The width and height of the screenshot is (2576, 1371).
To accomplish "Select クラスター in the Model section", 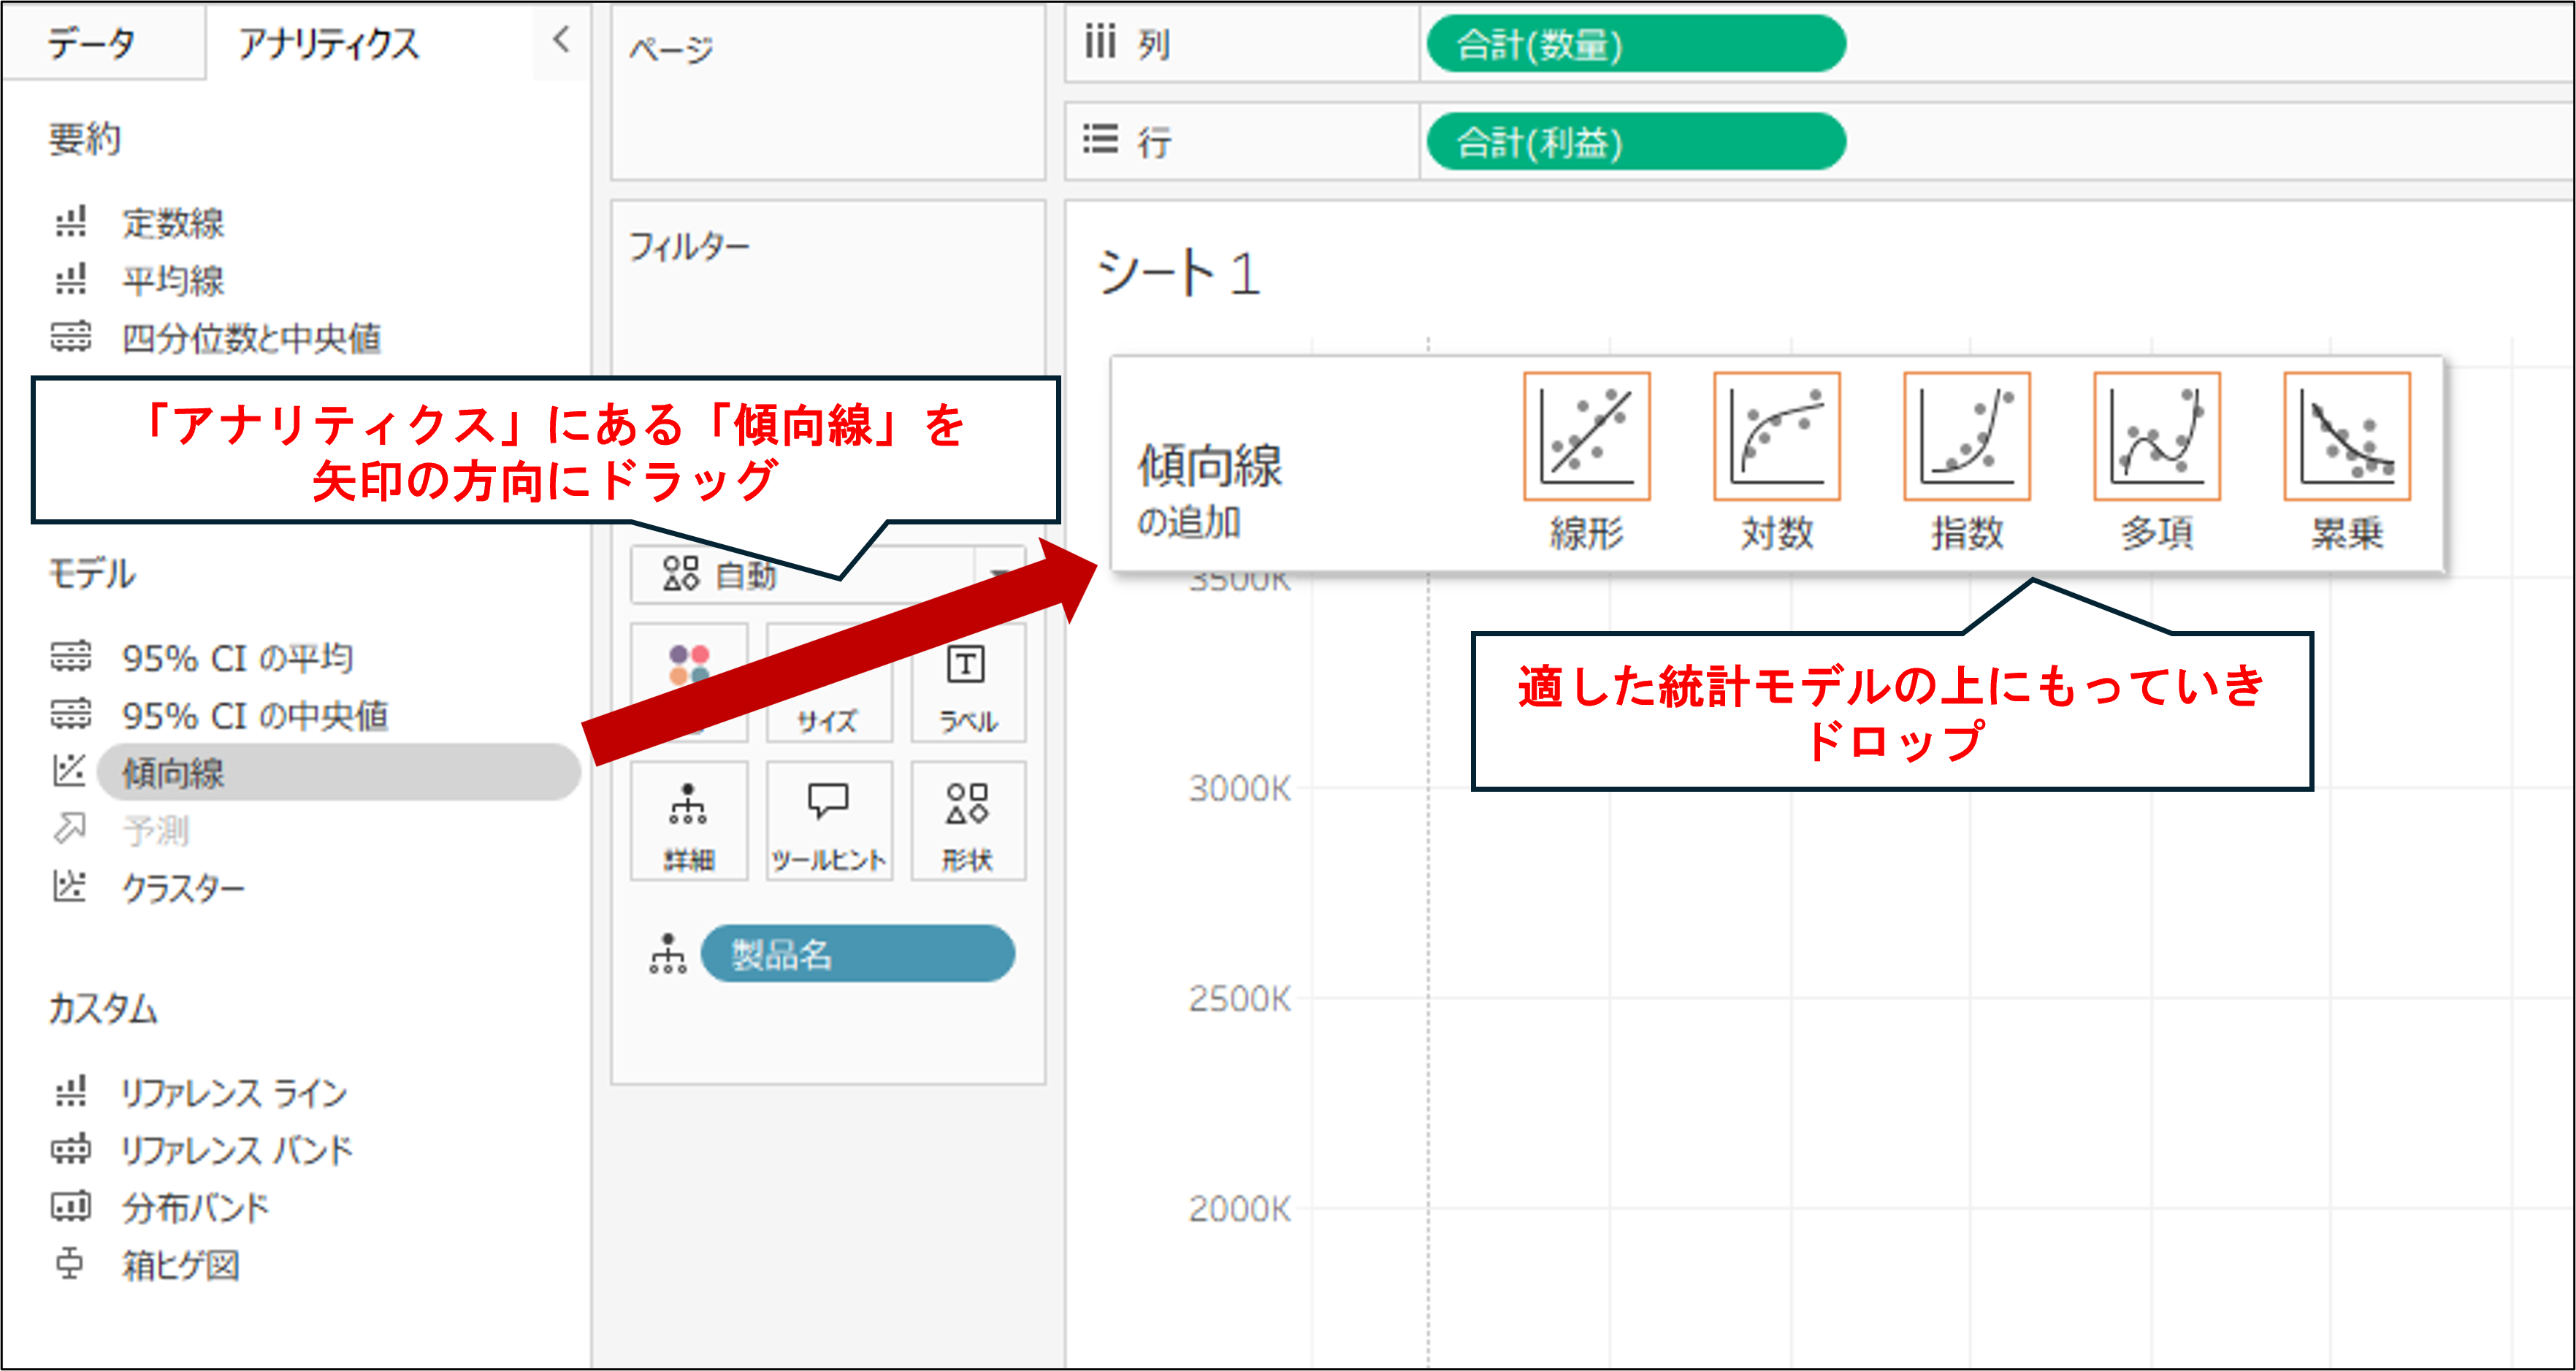I will click(x=183, y=888).
